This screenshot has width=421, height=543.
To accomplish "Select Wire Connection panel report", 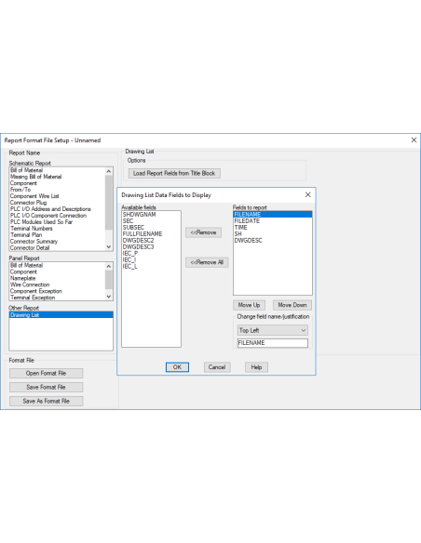I will (57, 285).
